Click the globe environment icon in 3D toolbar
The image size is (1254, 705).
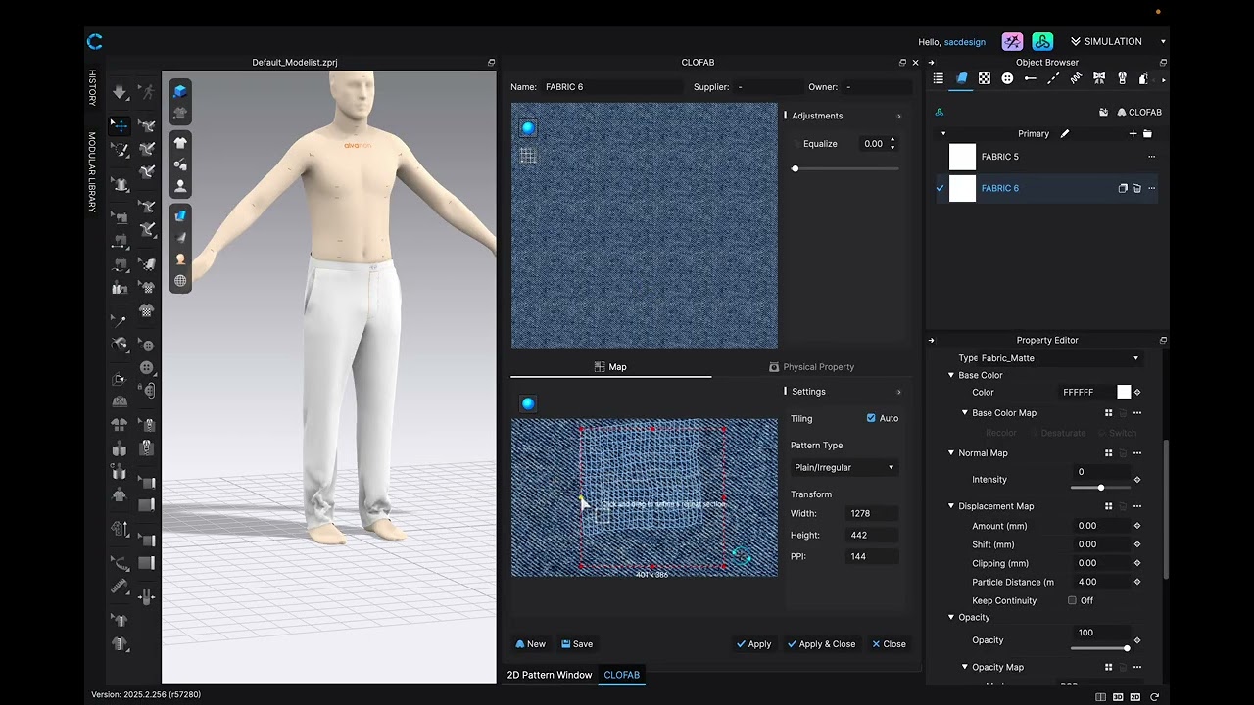pyautogui.click(x=180, y=281)
